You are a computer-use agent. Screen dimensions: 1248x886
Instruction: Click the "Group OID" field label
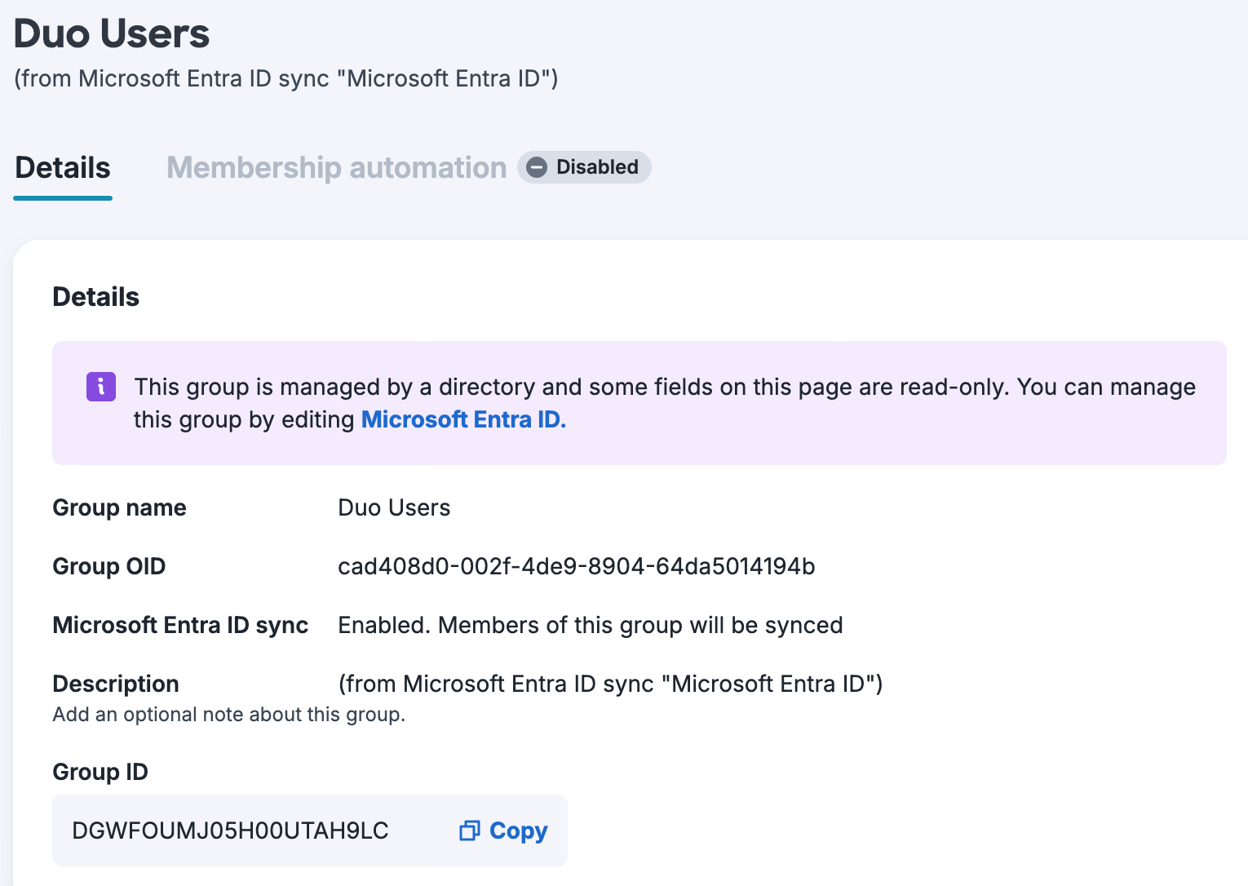coord(109,566)
